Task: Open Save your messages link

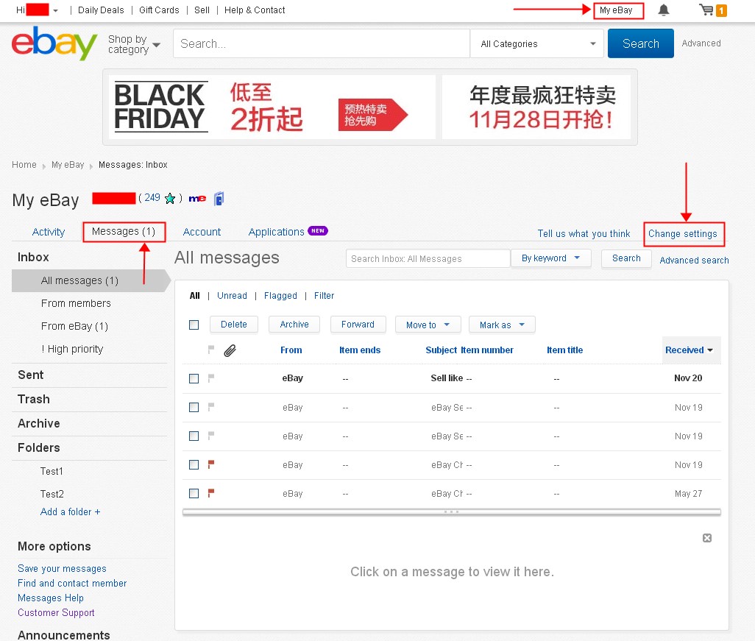Action: pyautogui.click(x=62, y=569)
